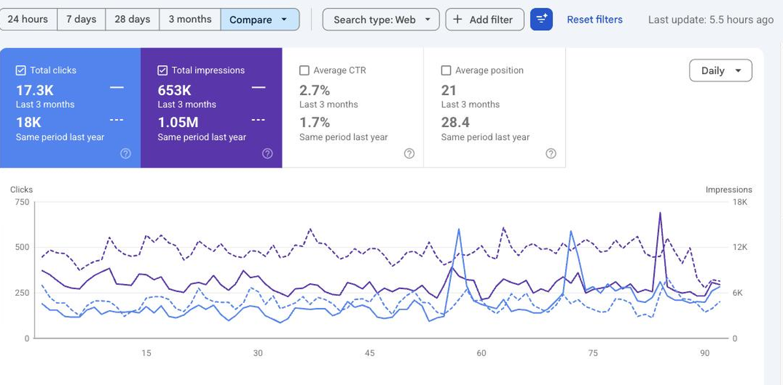Click the 45 mark on chart x-axis

coord(370,353)
